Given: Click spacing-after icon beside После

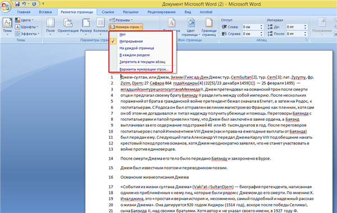Looking at the screenshot, I should 270,34.
